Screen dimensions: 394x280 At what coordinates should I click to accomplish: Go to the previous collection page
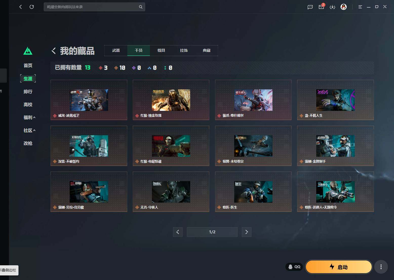(x=178, y=232)
